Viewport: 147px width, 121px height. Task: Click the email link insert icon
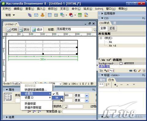36,15
